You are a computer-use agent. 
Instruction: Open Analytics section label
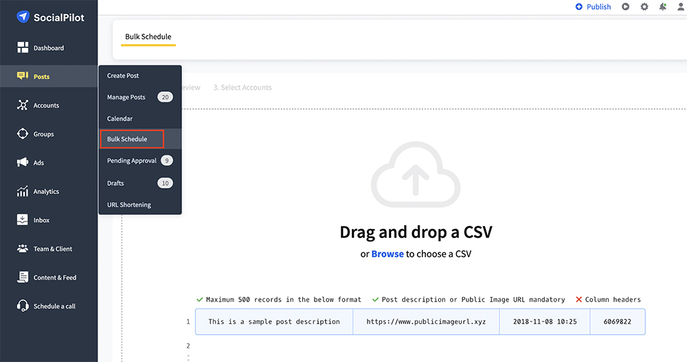[46, 191]
